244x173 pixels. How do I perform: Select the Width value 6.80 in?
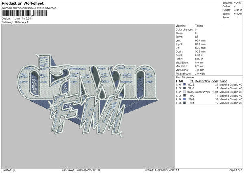pos(238,14)
